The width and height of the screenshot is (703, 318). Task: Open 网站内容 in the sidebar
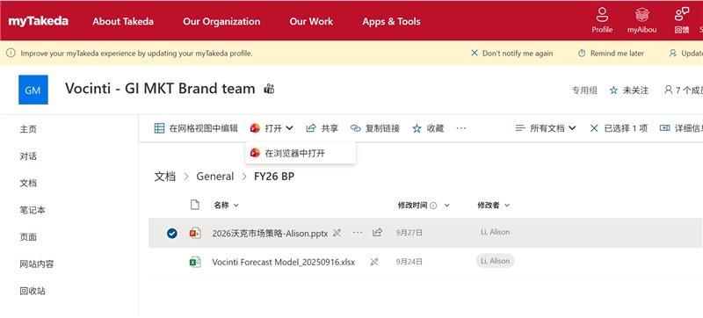point(36,264)
